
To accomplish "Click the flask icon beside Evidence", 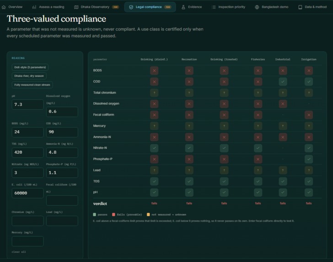I will pos(183,7).
